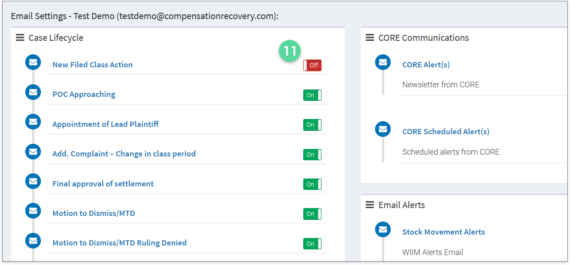570x265 pixels.
Task: Enable the New Filed Class Action toggle
Action: [x=312, y=65]
